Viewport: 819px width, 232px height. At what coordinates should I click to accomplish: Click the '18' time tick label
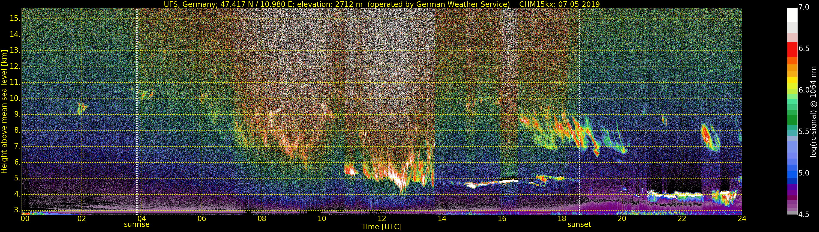click(562, 219)
